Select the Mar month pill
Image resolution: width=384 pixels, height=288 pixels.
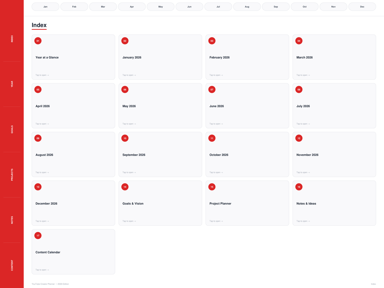pyautogui.click(x=103, y=7)
